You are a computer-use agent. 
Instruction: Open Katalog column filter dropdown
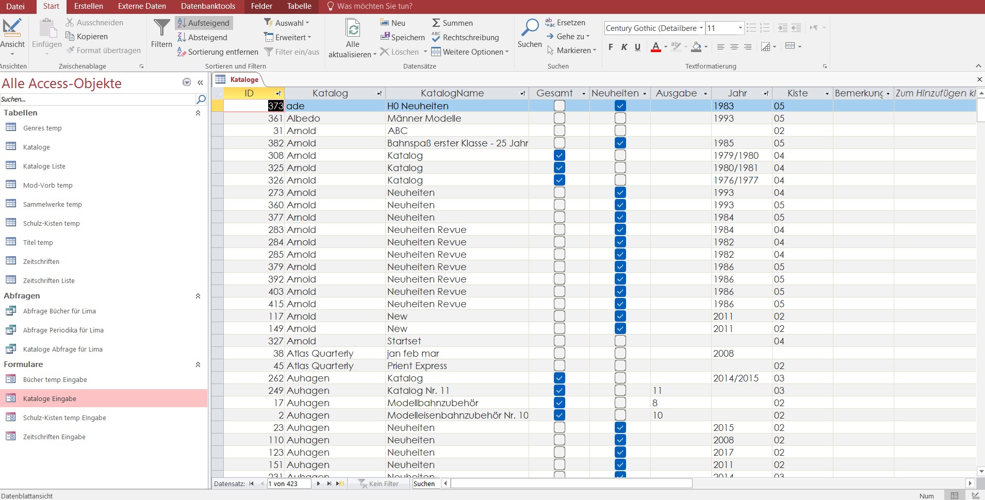point(380,93)
